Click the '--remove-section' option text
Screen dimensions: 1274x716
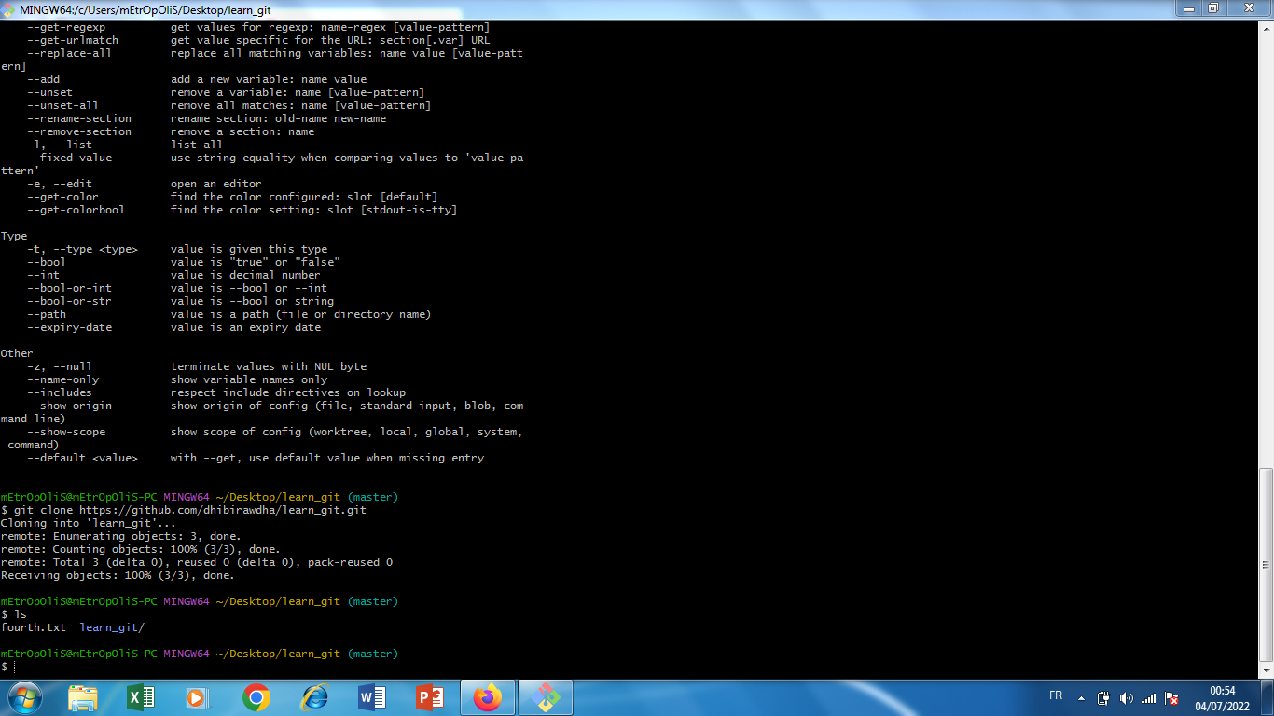click(79, 131)
